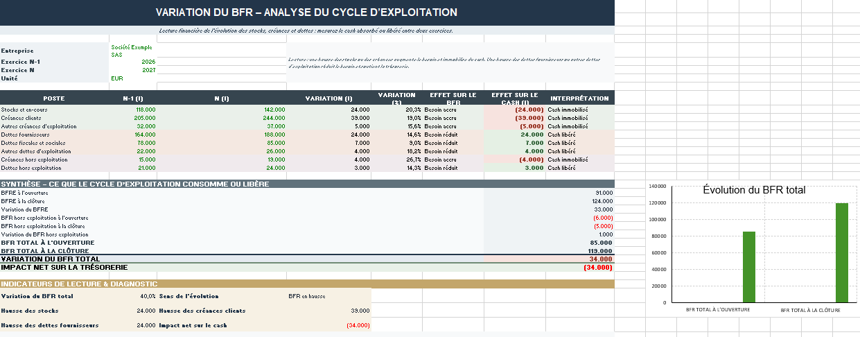Select the 'N-1 (I)' column header

pos(133,98)
